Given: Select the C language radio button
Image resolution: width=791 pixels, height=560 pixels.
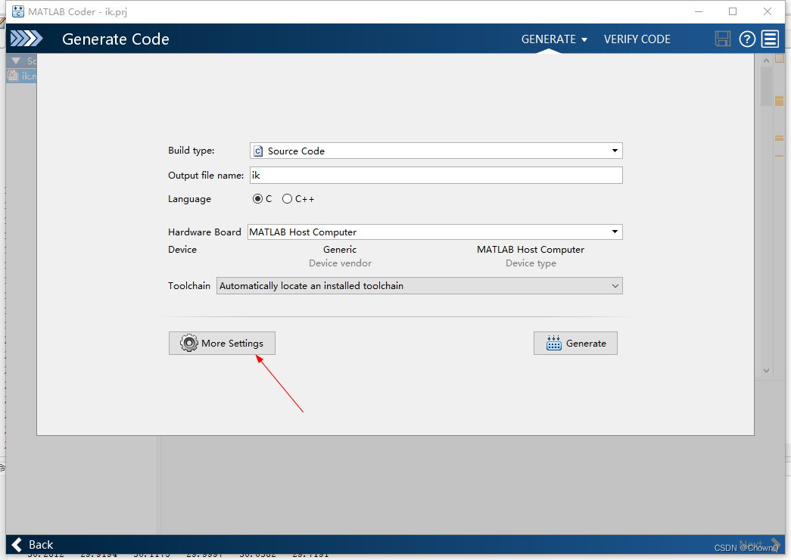Looking at the screenshot, I should point(258,199).
